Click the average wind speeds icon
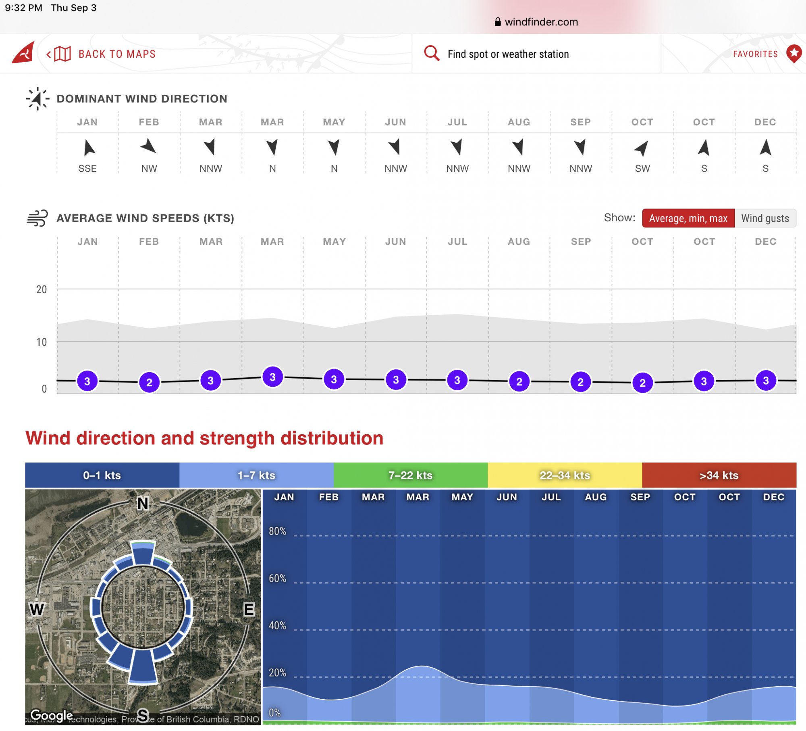806x731 pixels. pos(37,218)
